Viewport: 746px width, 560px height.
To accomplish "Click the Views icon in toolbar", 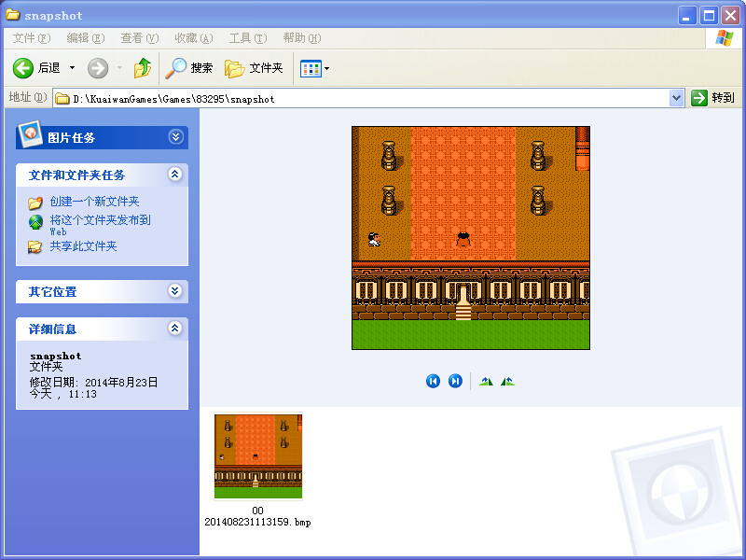I will pos(311,68).
